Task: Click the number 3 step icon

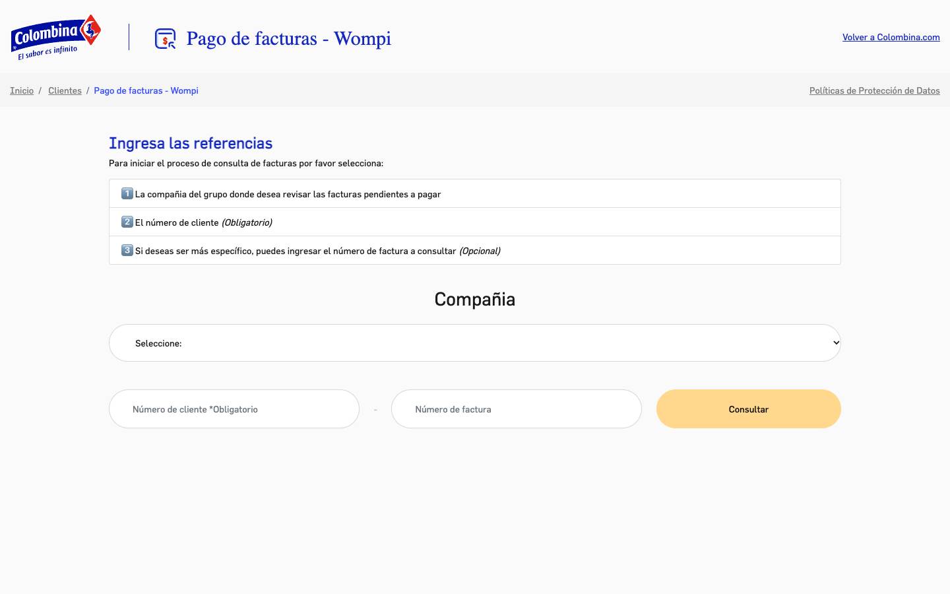Action: [127, 250]
